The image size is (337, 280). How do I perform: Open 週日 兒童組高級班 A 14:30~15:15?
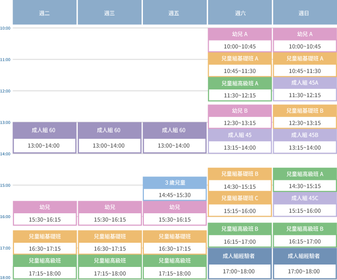pyautogui.click(x=304, y=180)
